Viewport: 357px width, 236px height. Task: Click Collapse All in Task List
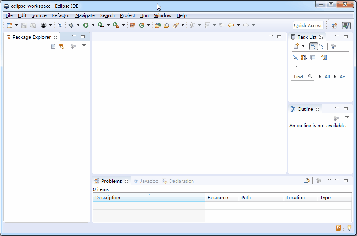point(313,58)
